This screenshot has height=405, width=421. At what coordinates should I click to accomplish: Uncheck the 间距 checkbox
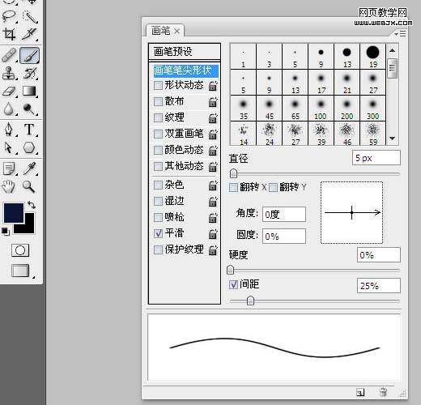(x=233, y=284)
